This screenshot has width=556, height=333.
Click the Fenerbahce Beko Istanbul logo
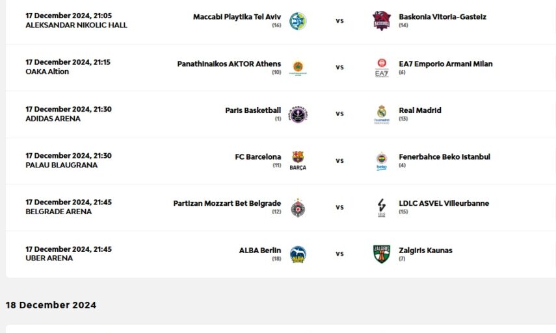tap(382, 160)
